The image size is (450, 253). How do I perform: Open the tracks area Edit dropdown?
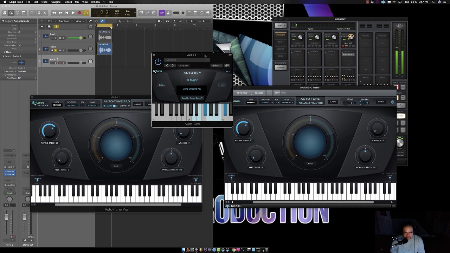coord(51,21)
